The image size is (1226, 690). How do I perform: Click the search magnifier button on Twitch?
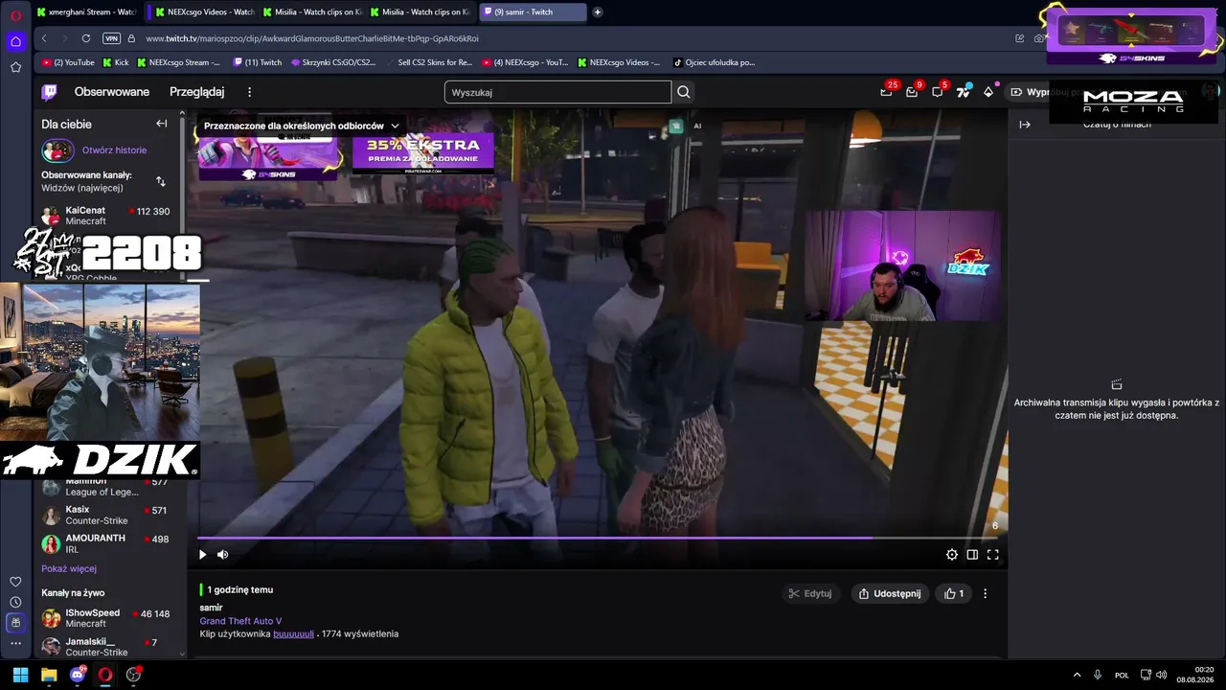(684, 92)
